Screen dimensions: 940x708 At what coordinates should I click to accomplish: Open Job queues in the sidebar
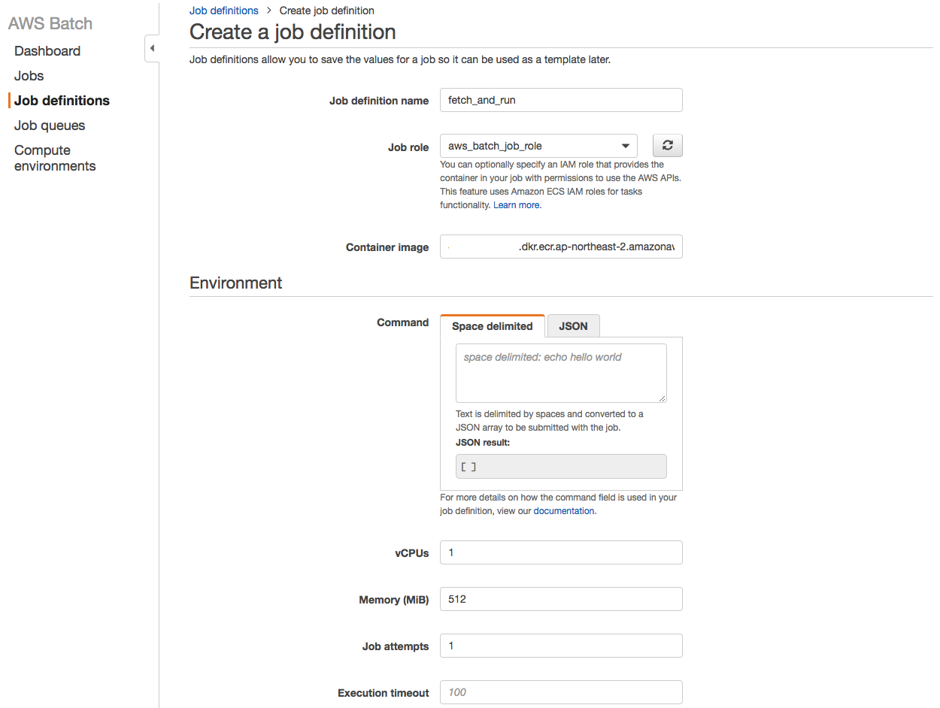tap(50, 126)
